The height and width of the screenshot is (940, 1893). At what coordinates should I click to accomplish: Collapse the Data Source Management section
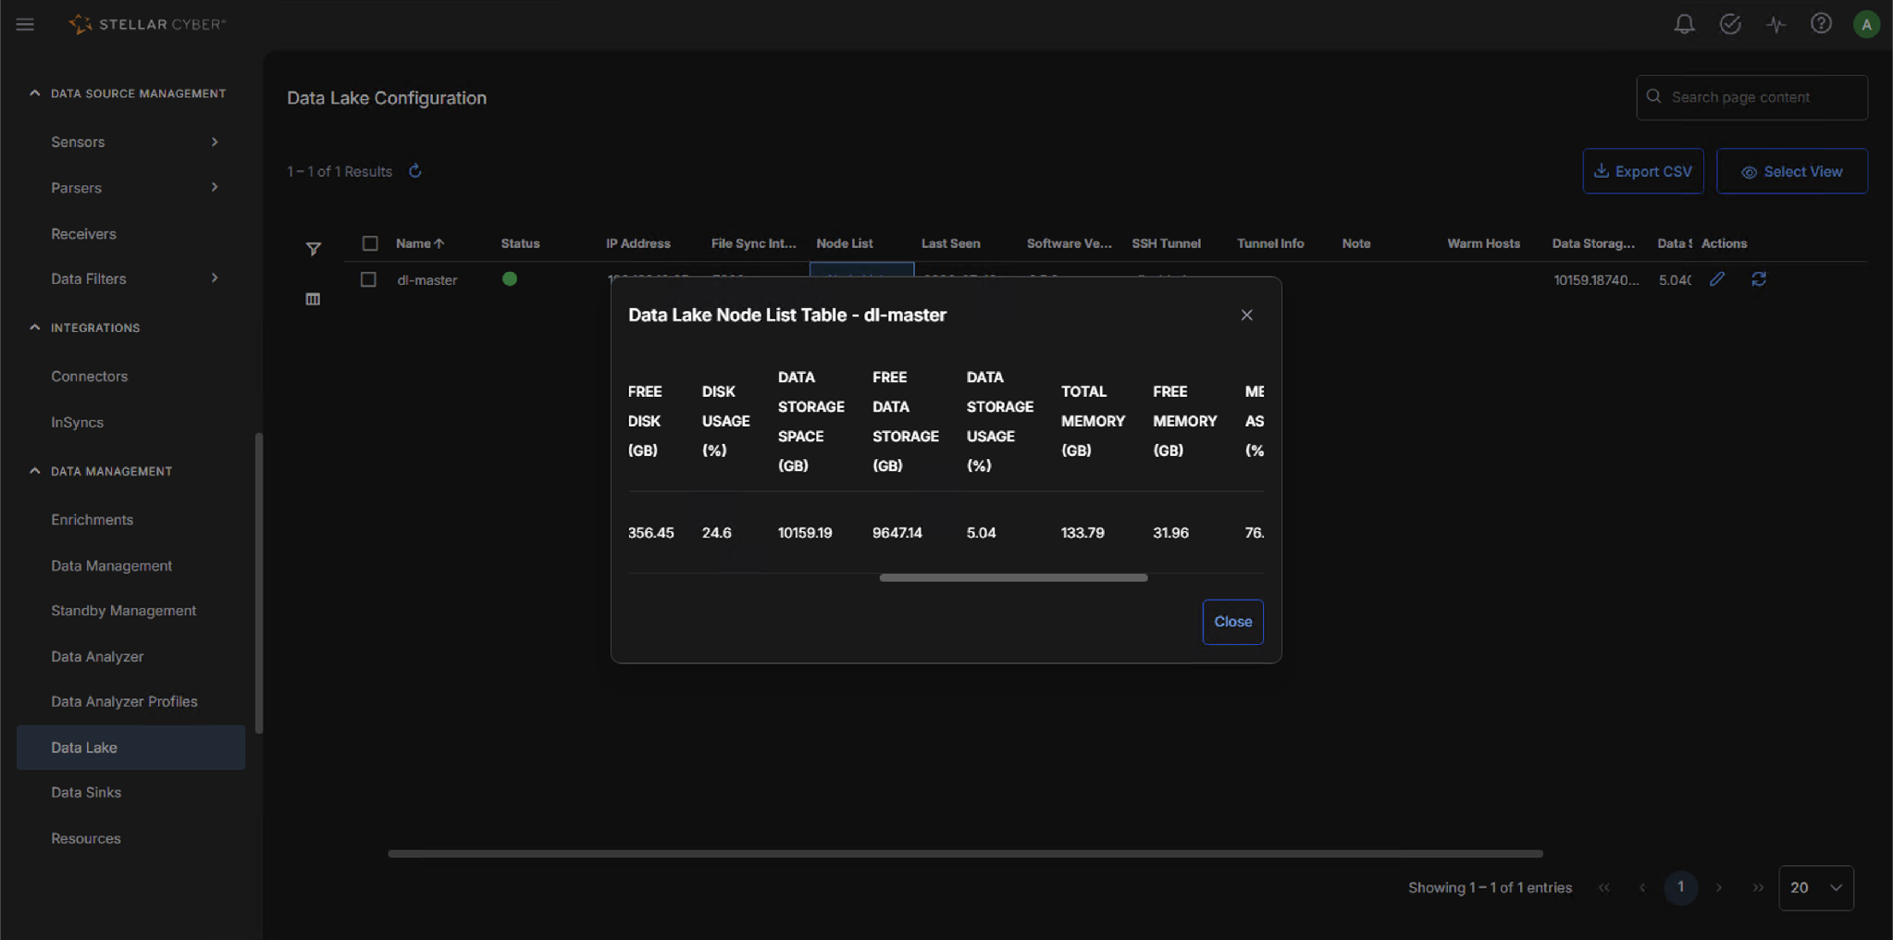(35, 93)
